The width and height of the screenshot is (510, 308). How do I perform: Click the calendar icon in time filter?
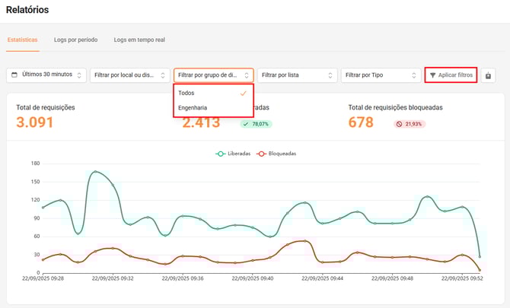pos(15,75)
